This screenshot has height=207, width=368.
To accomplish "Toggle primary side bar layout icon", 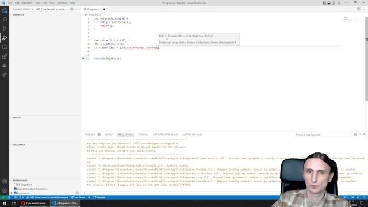I will (x=324, y=3).
